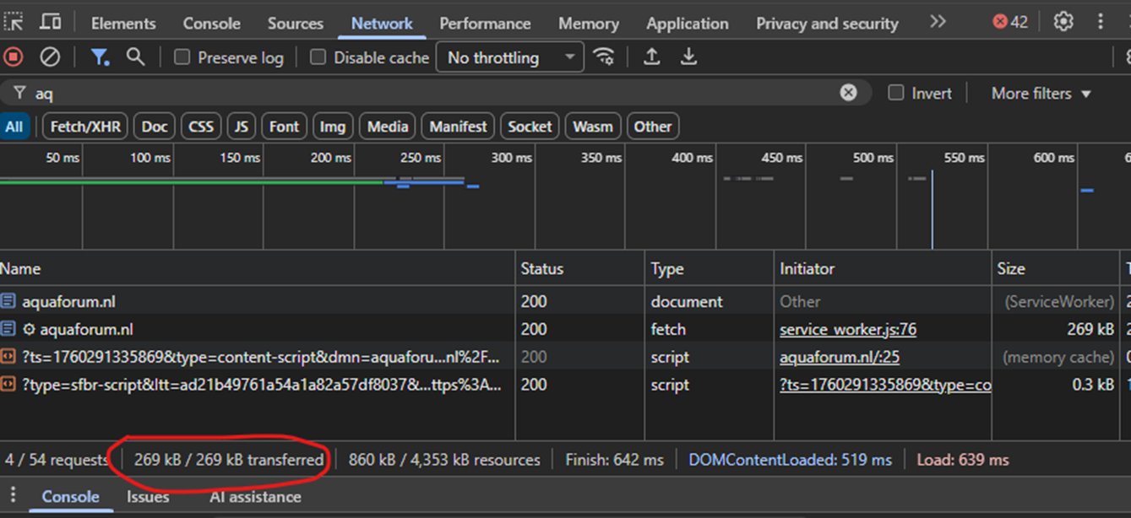The height and width of the screenshot is (518, 1131).
Task: Toggle the network filter funnel icon
Action: [x=100, y=57]
